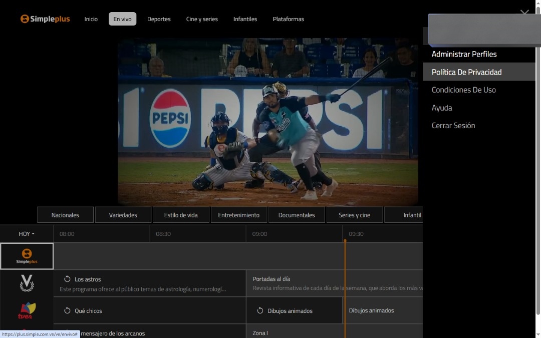Open the Infantiles section
Viewport: 541px width, 338px height.
(x=245, y=19)
